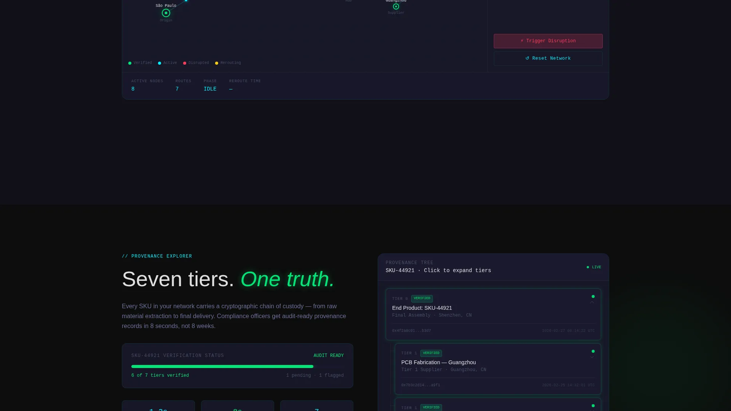Click the hash 0x7b3c2d14...a9f1
Viewport: 731px width, 411px height.
pyautogui.click(x=421, y=385)
